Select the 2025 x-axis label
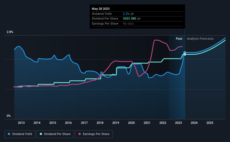The image size is (230, 142). coord(210,123)
